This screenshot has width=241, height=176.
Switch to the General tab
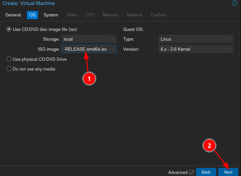(13, 15)
